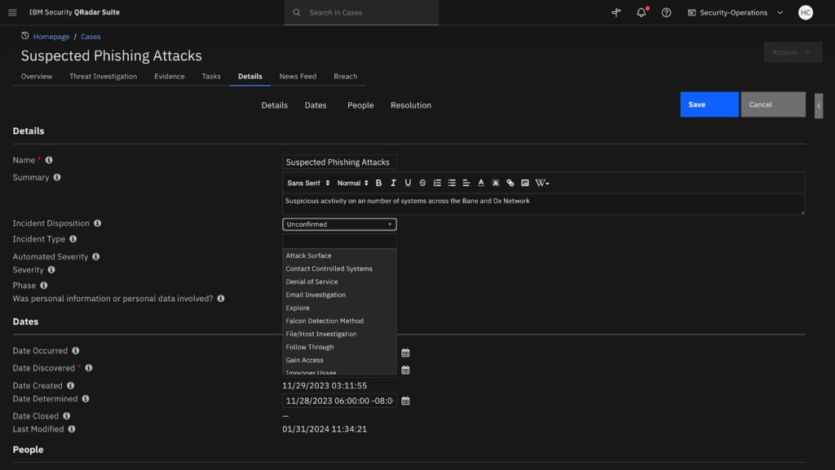Expand the Incident Disposition Unconfirmed dropdown
The image size is (835, 470).
tap(339, 224)
